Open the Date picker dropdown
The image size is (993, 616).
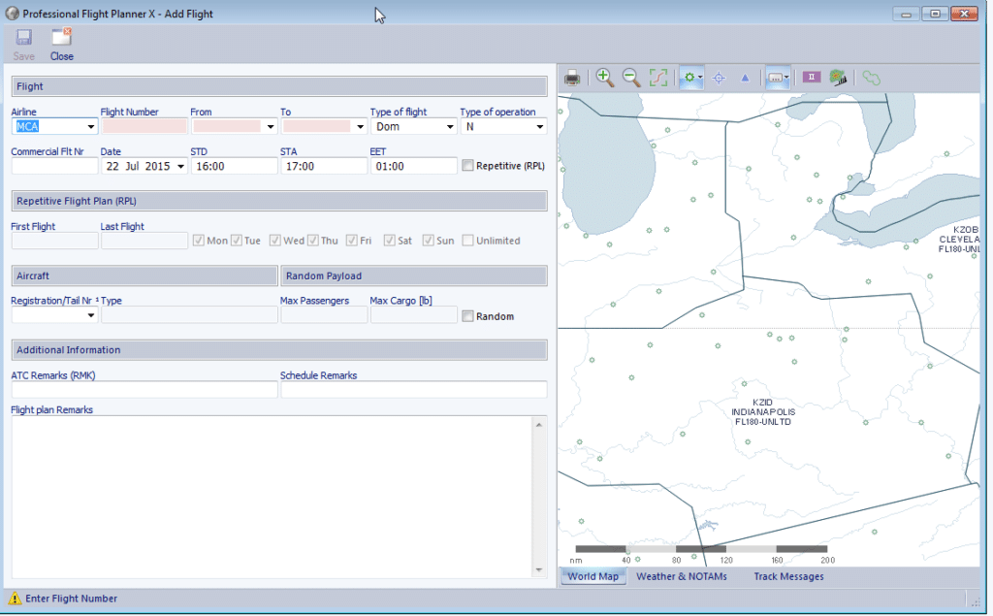(x=178, y=165)
